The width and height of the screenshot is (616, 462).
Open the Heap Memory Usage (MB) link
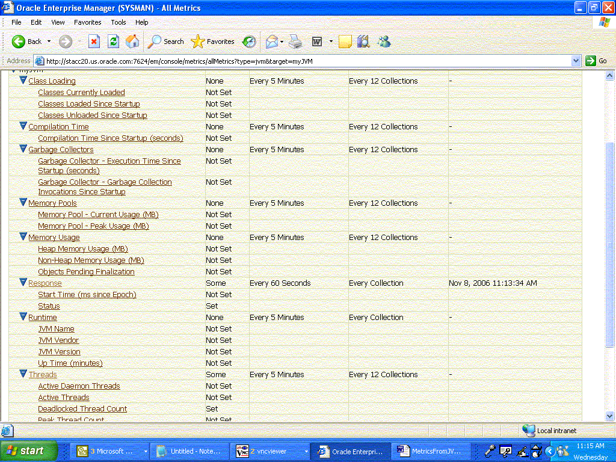(83, 248)
